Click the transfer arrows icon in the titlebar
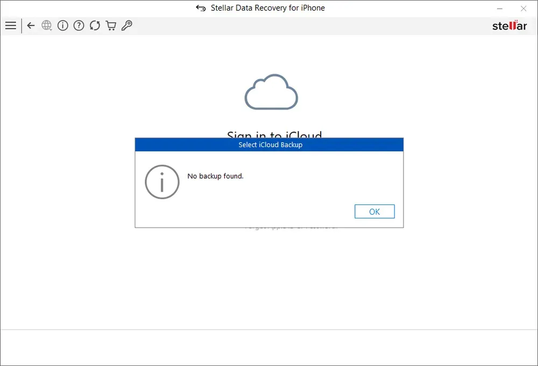Screen dimensions: 538x366 200,8
